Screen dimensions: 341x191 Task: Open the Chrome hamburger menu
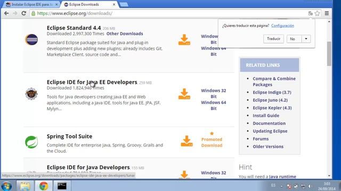pos(327,13)
